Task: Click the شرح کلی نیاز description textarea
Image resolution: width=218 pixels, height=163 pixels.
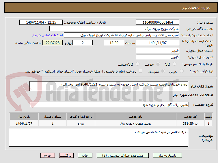Action: (x=109, y=86)
